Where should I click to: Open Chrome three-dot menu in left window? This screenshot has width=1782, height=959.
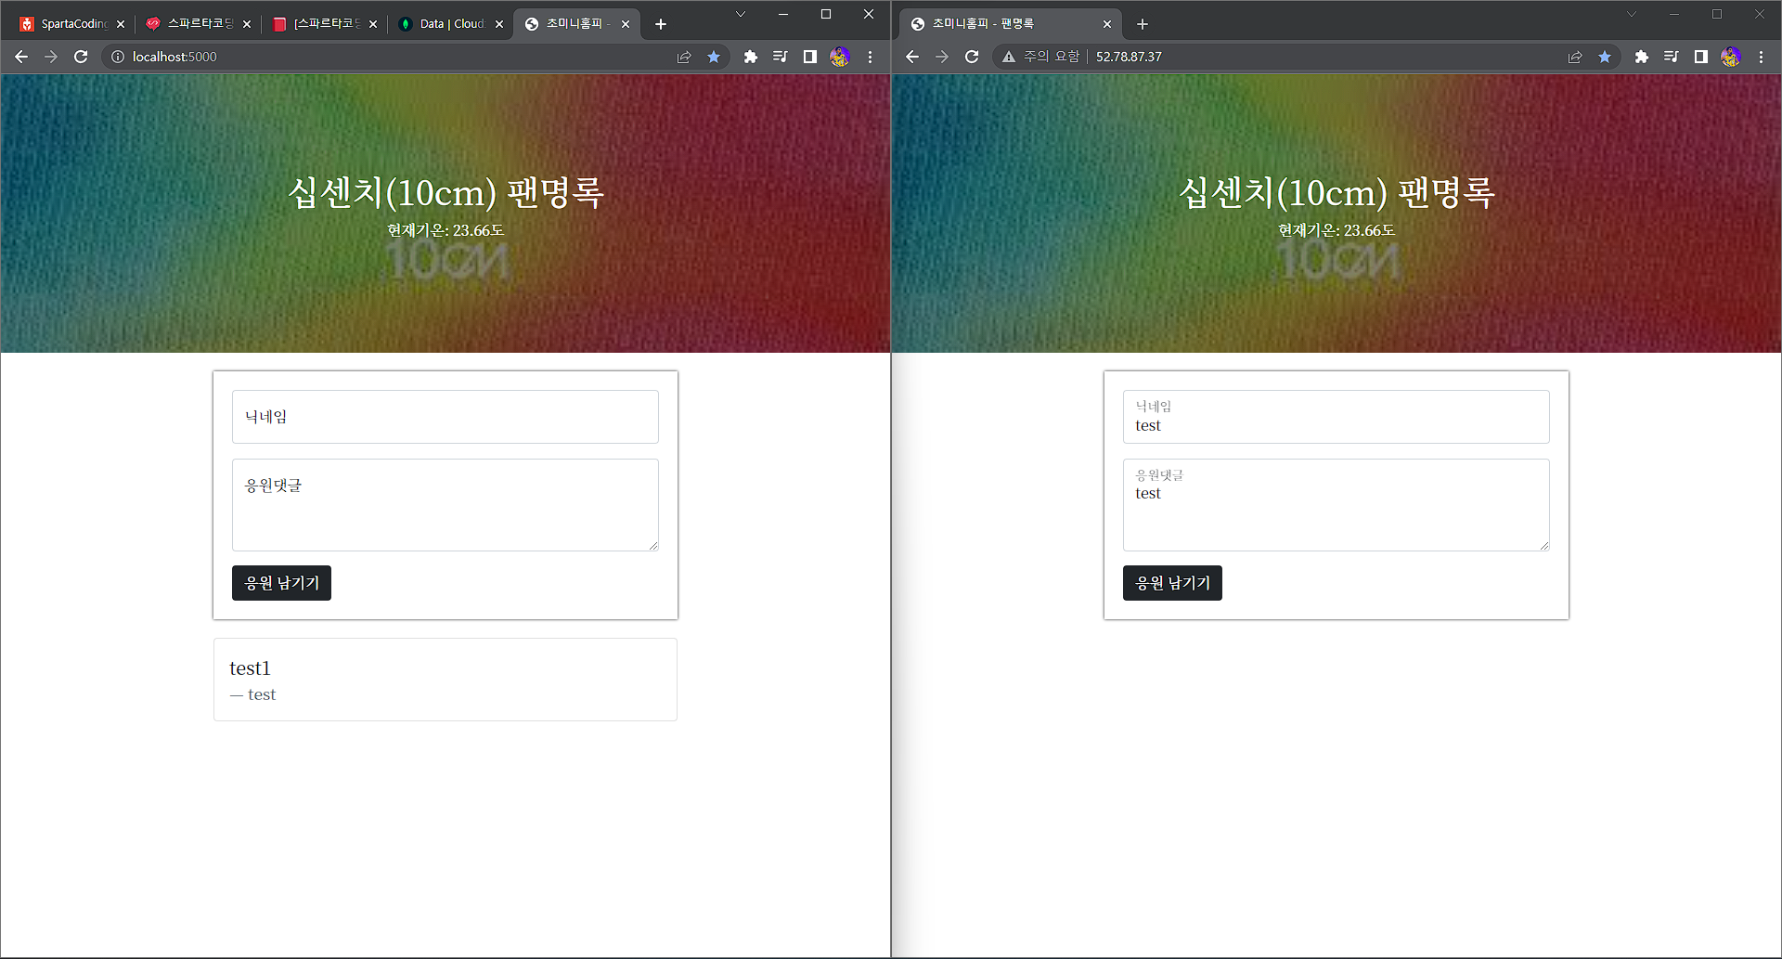(870, 57)
